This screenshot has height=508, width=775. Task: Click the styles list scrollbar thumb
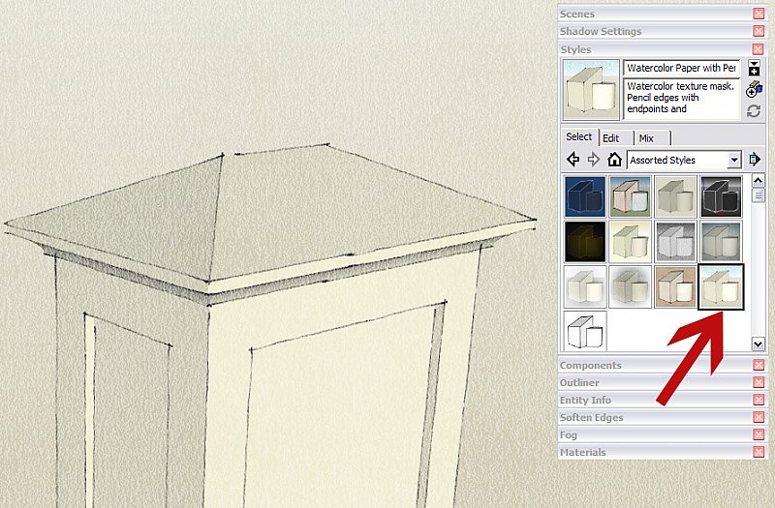(759, 195)
